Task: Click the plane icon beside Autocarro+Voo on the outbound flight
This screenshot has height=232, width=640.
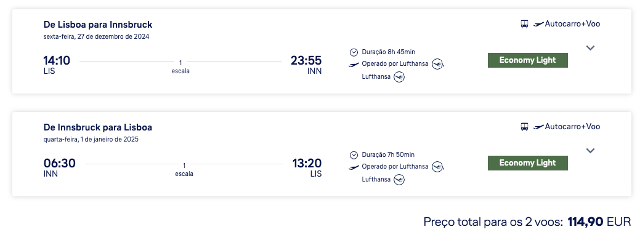Action: point(538,24)
